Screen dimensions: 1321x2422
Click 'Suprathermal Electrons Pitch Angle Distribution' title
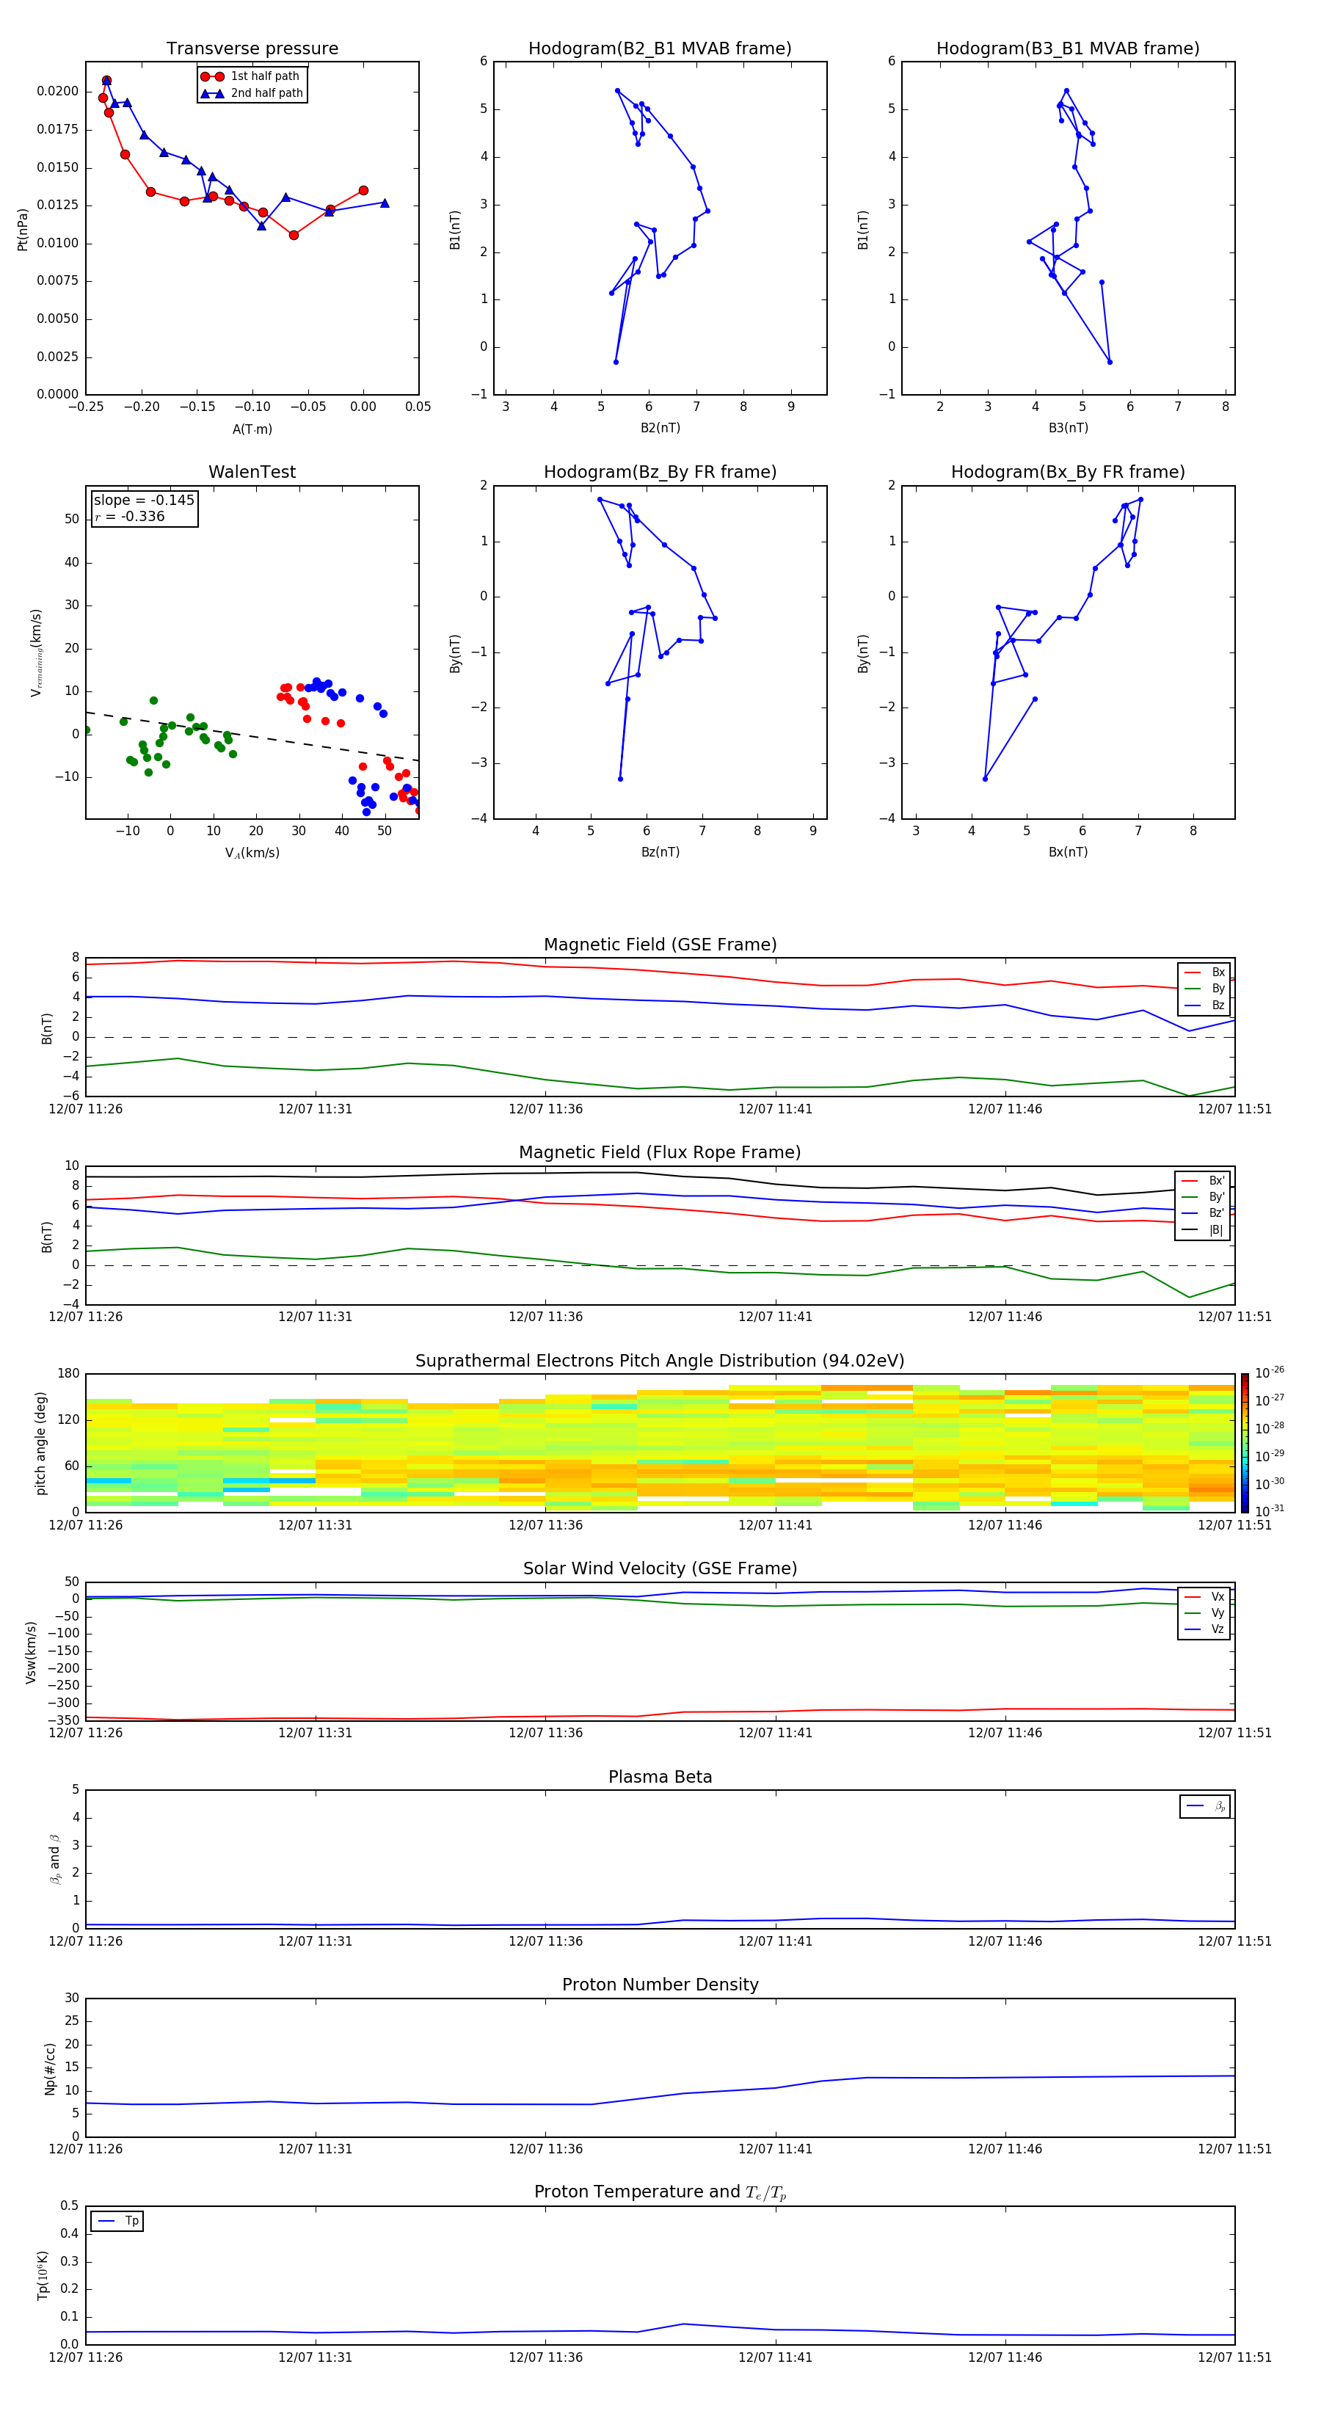660,1361
